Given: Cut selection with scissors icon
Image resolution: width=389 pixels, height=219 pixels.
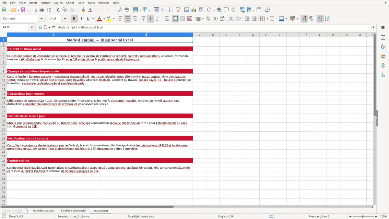Looking at the screenshot, I should point(57,10).
